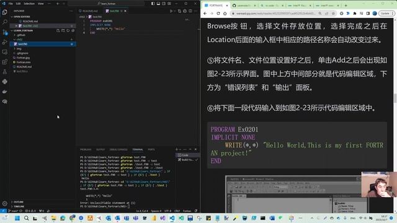
Task: Open the Run and Debug view
Action: pyautogui.click(x=4, y=42)
